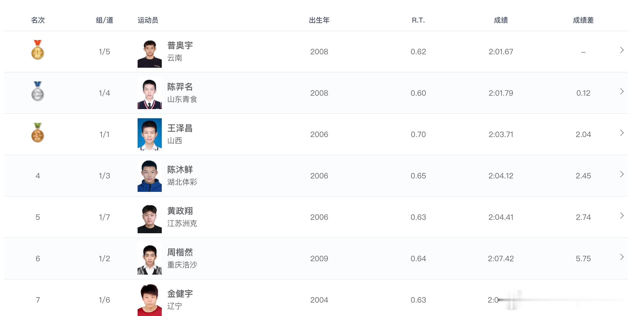Expand details chevron for 王泽昌's row
This screenshot has width=631, height=316.
622,133
